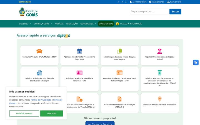
Task: Click the pink police officer Delegacia Virtual icon
Action: click(159, 51)
